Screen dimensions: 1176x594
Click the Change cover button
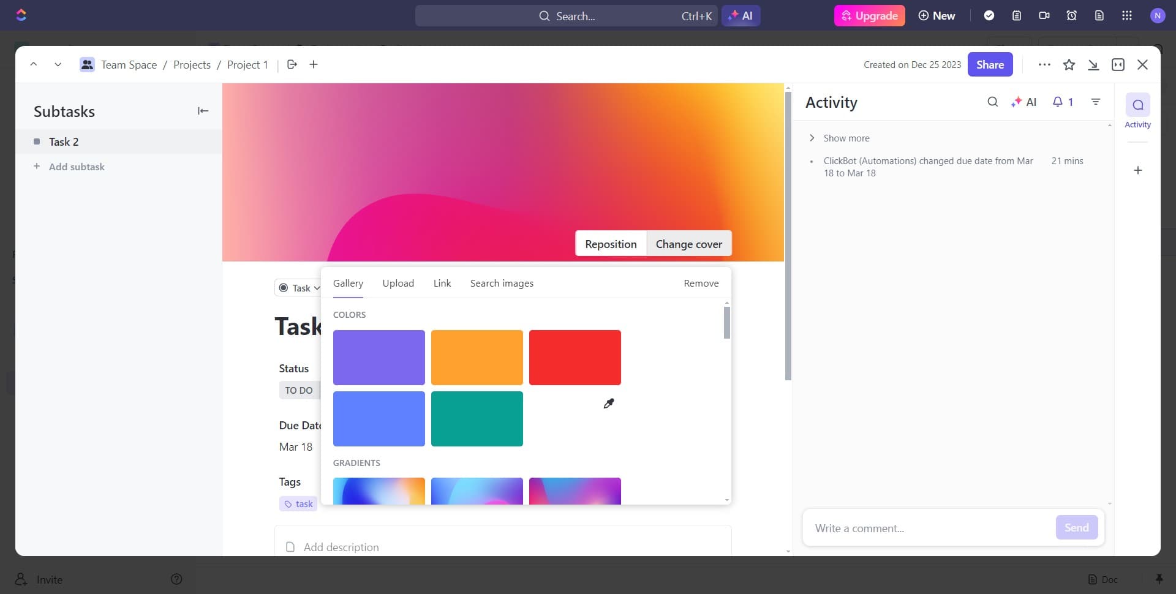click(689, 243)
